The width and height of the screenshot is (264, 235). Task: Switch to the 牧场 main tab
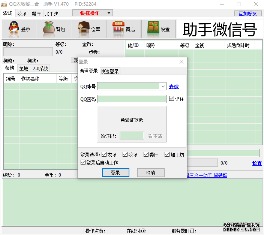click(22, 14)
